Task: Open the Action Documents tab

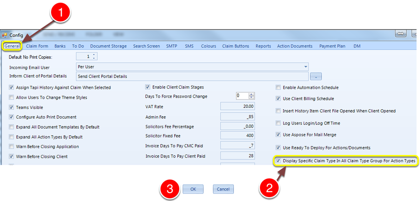Action: click(x=295, y=46)
